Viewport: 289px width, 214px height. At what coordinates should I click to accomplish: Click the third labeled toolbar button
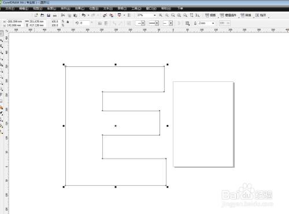tap(246, 15)
